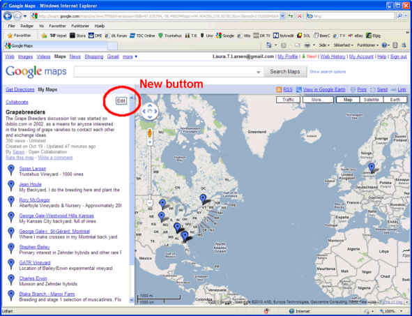Open the address bar history dropdown arrow
This screenshot has width=412, height=316.
pos(282,16)
